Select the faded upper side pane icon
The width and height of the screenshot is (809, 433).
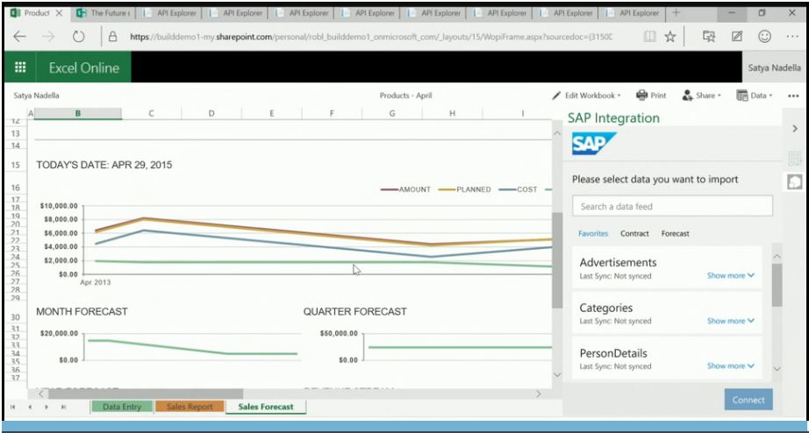[795, 159]
